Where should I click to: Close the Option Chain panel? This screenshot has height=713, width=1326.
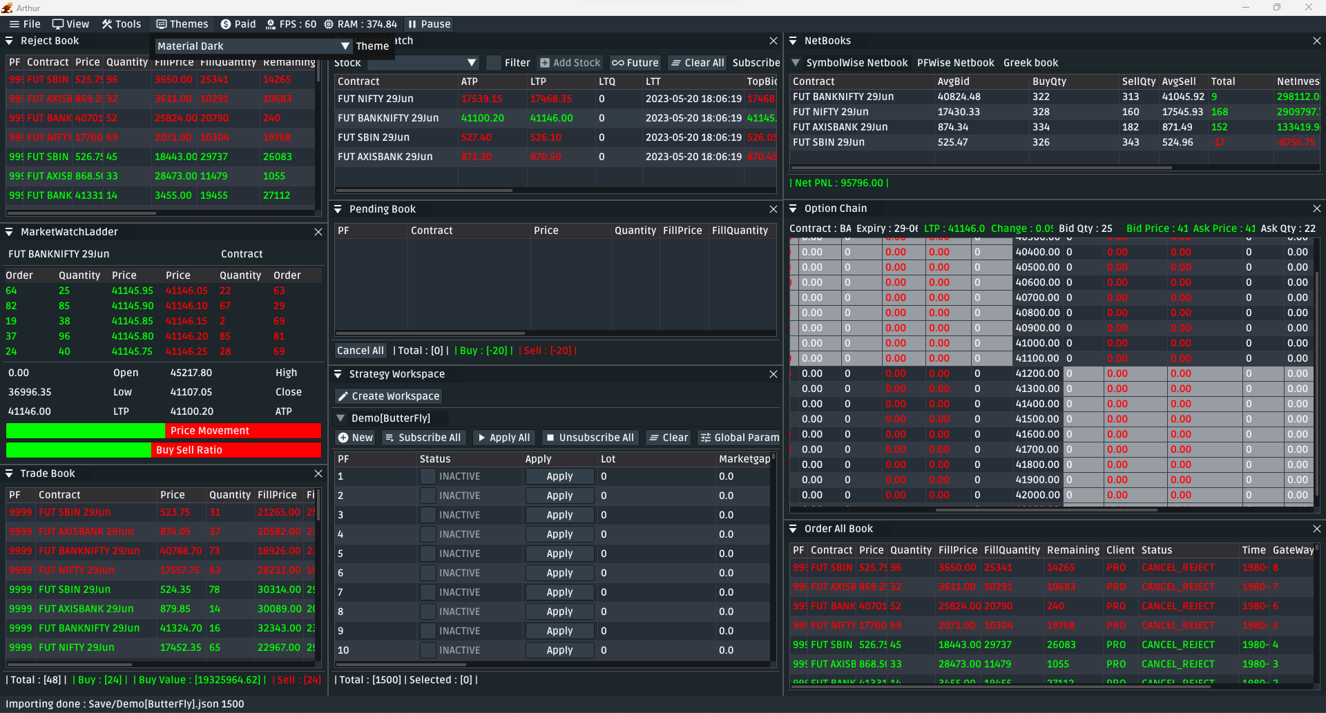pos(1317,208)
